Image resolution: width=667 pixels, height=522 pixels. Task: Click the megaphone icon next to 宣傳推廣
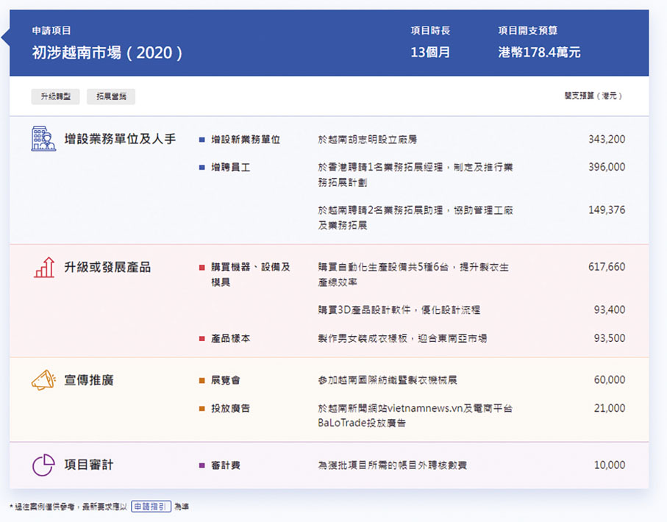tap(44, 380)
